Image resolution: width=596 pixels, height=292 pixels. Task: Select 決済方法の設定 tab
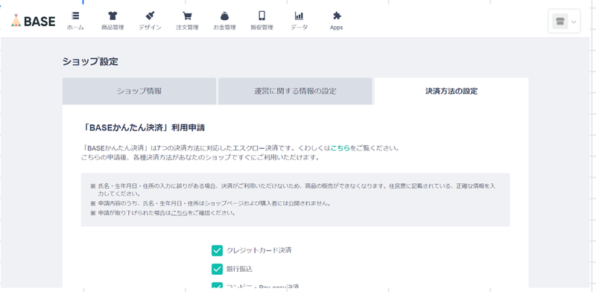pos(451,91)
